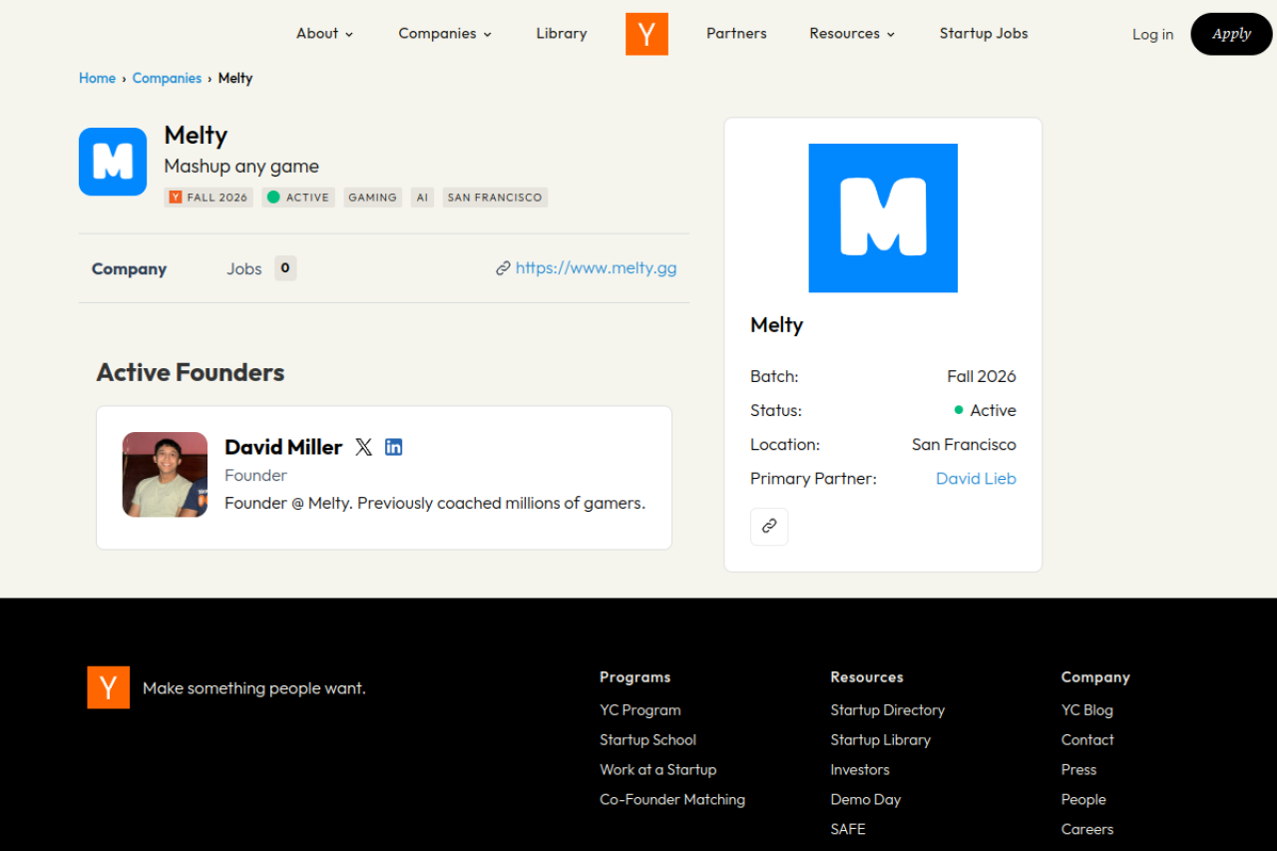Click the San Francisco tag
The height and width of the screenshot is (851, 1277).
495,198
